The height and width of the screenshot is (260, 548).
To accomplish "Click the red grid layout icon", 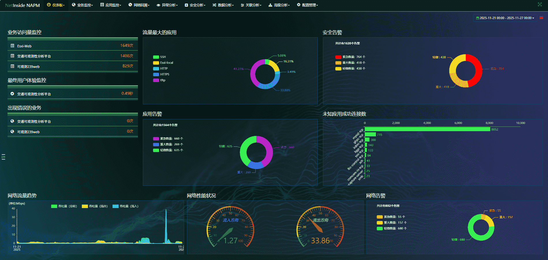I will tap(541, 18).
